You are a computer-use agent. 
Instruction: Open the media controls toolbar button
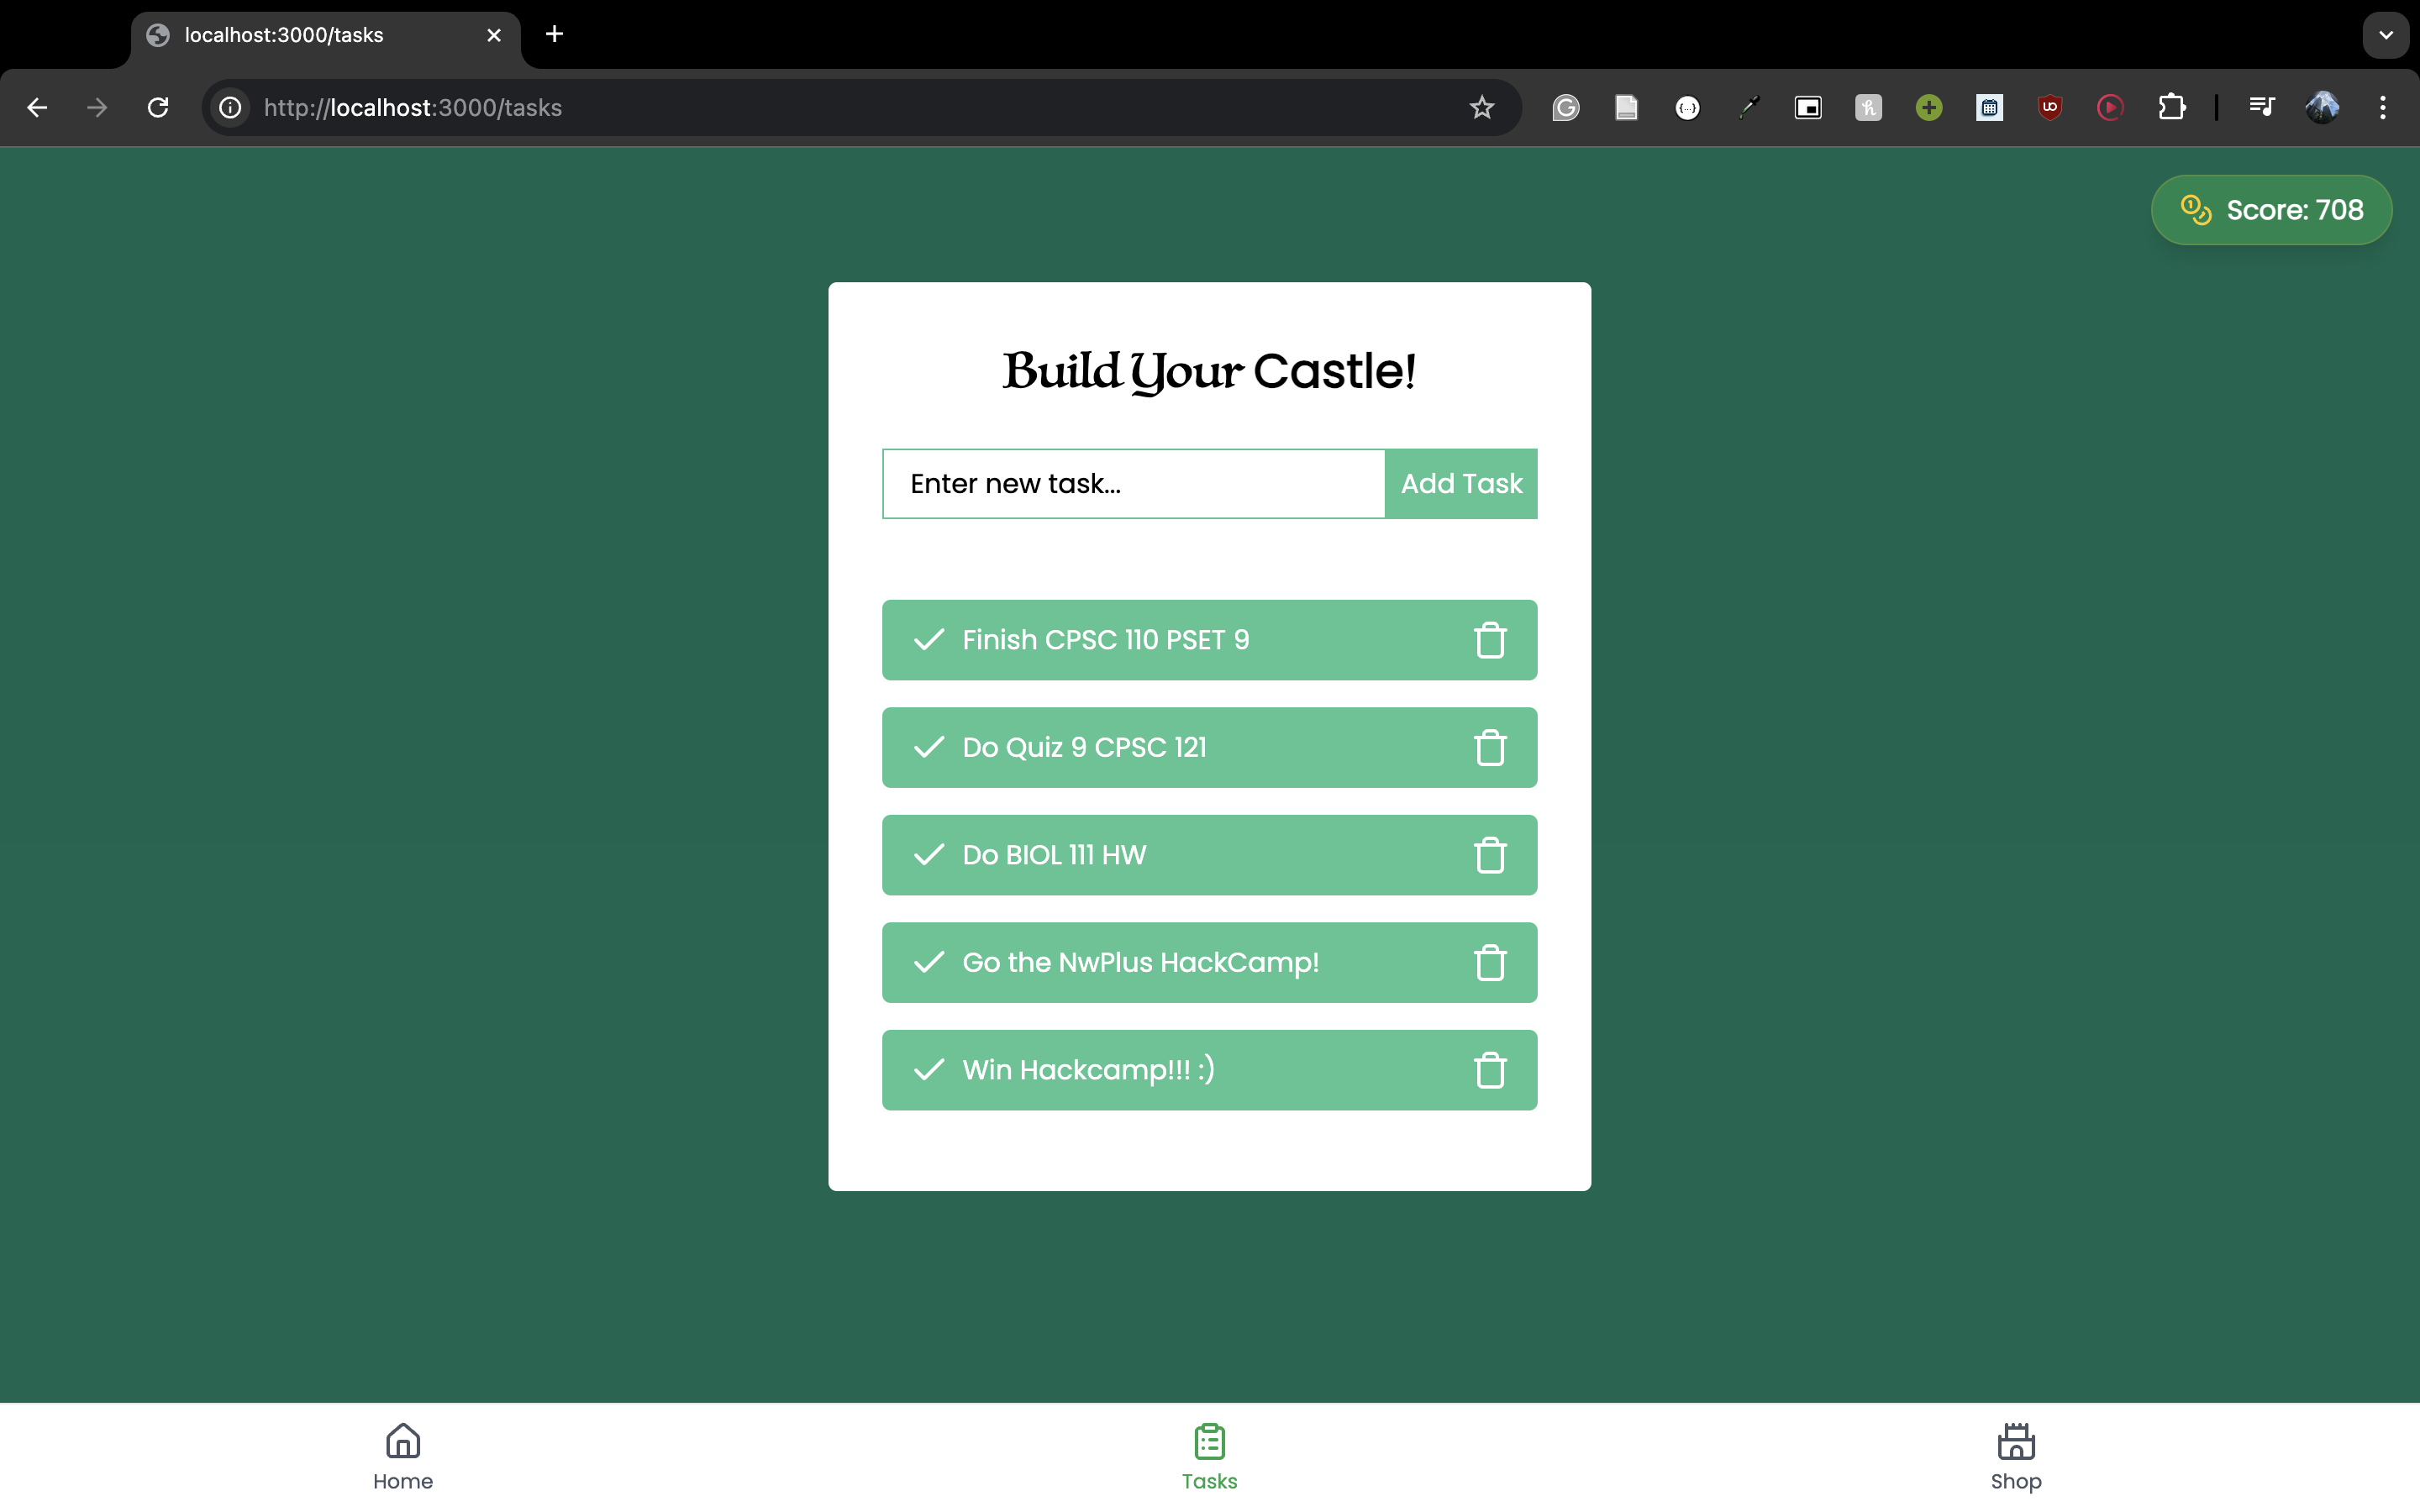(x=2261, y=107)
